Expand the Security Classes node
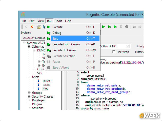 (x=29, y=96)
